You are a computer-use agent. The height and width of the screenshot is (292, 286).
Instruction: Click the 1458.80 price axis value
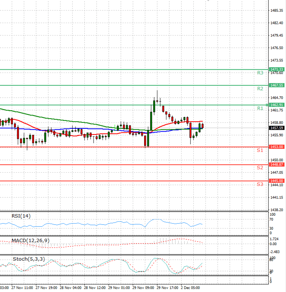point(277,123)
